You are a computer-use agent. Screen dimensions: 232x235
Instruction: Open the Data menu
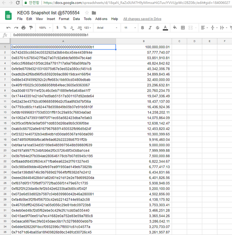point(76,19)
